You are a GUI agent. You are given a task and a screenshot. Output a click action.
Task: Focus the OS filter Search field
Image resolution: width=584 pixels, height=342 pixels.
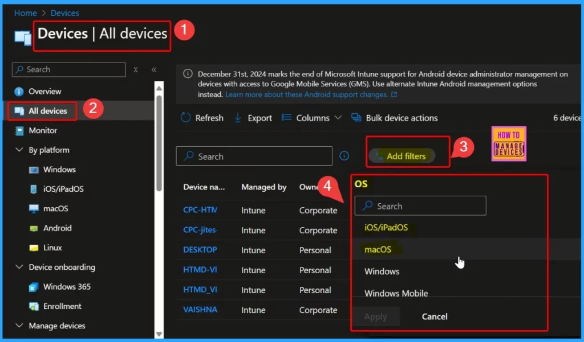[420, 205]
